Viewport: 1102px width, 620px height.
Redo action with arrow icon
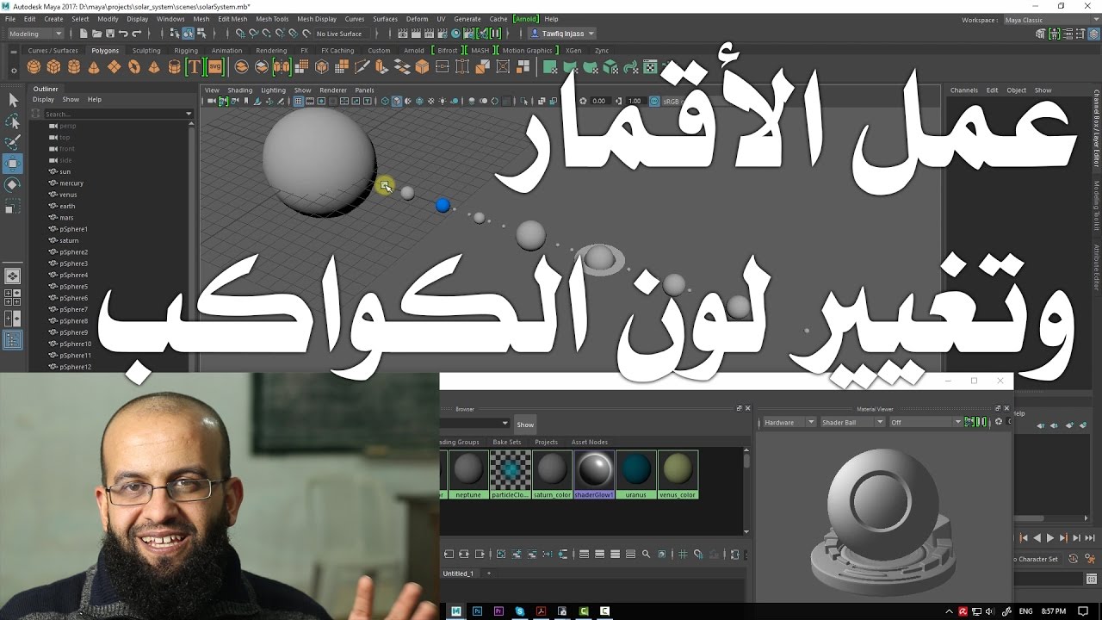136,34
